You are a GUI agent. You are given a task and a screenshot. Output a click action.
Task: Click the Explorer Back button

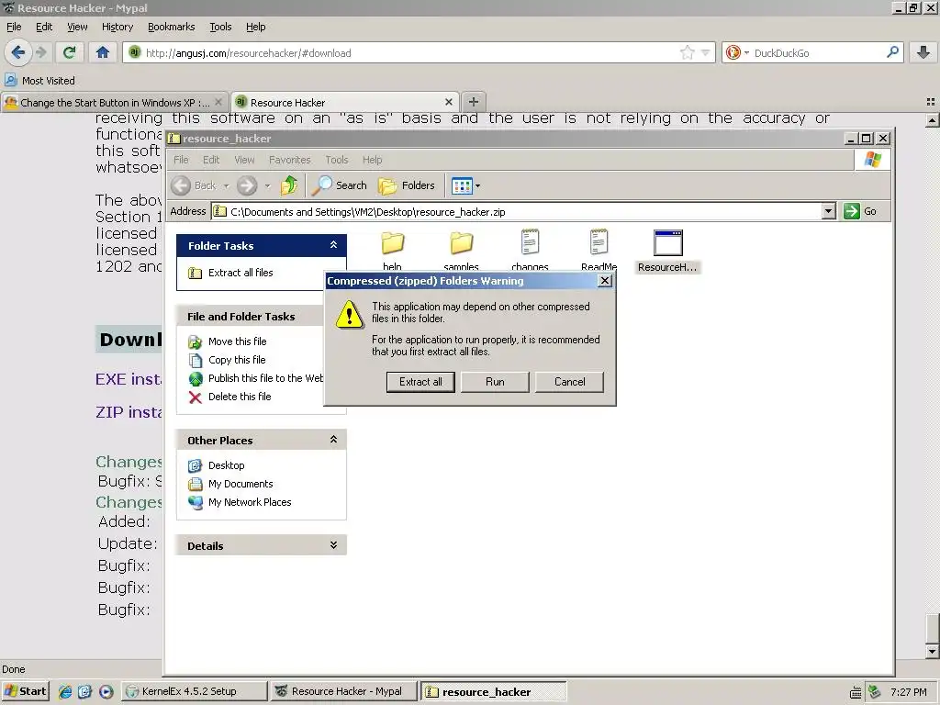[x=193, y=185]
